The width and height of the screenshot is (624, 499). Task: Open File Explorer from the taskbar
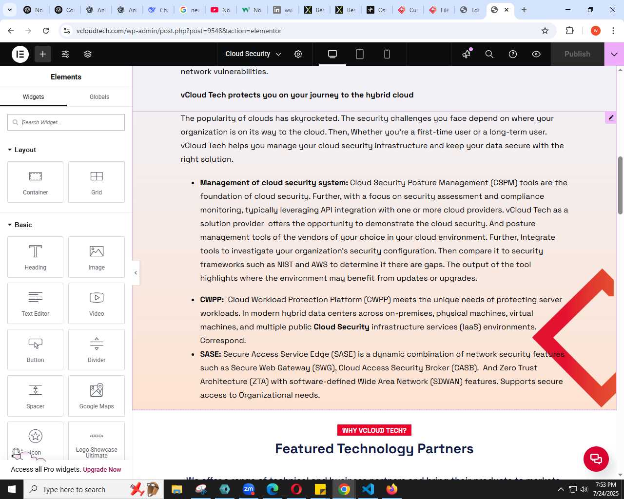(176, 489)
